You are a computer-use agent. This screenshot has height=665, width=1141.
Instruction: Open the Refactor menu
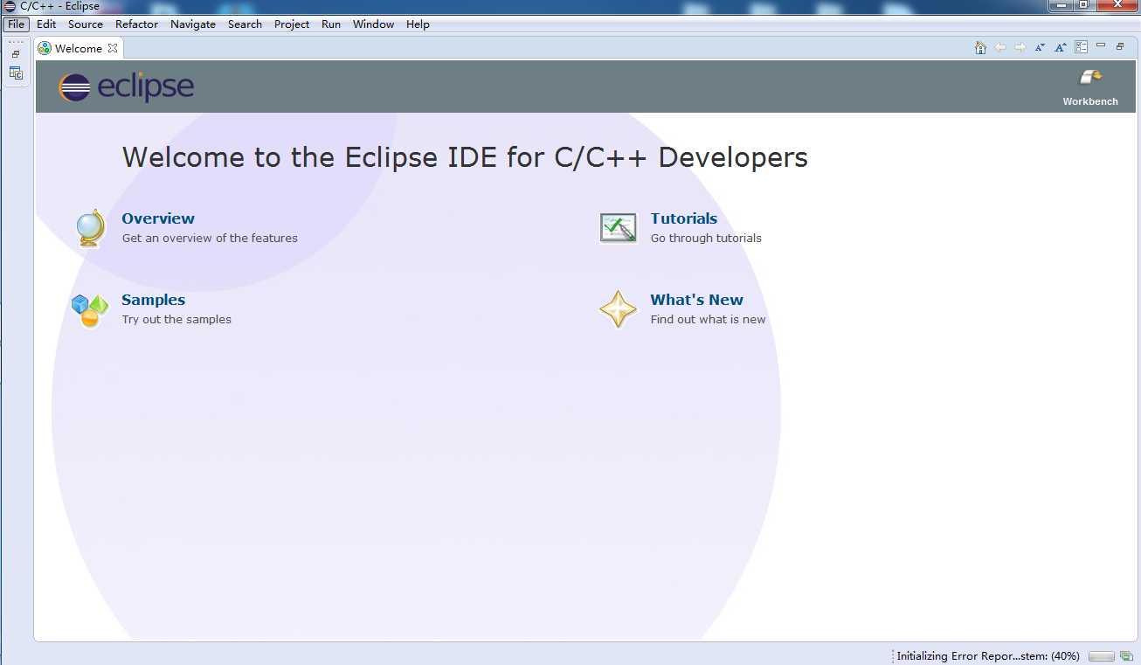(x=137, y=24)
